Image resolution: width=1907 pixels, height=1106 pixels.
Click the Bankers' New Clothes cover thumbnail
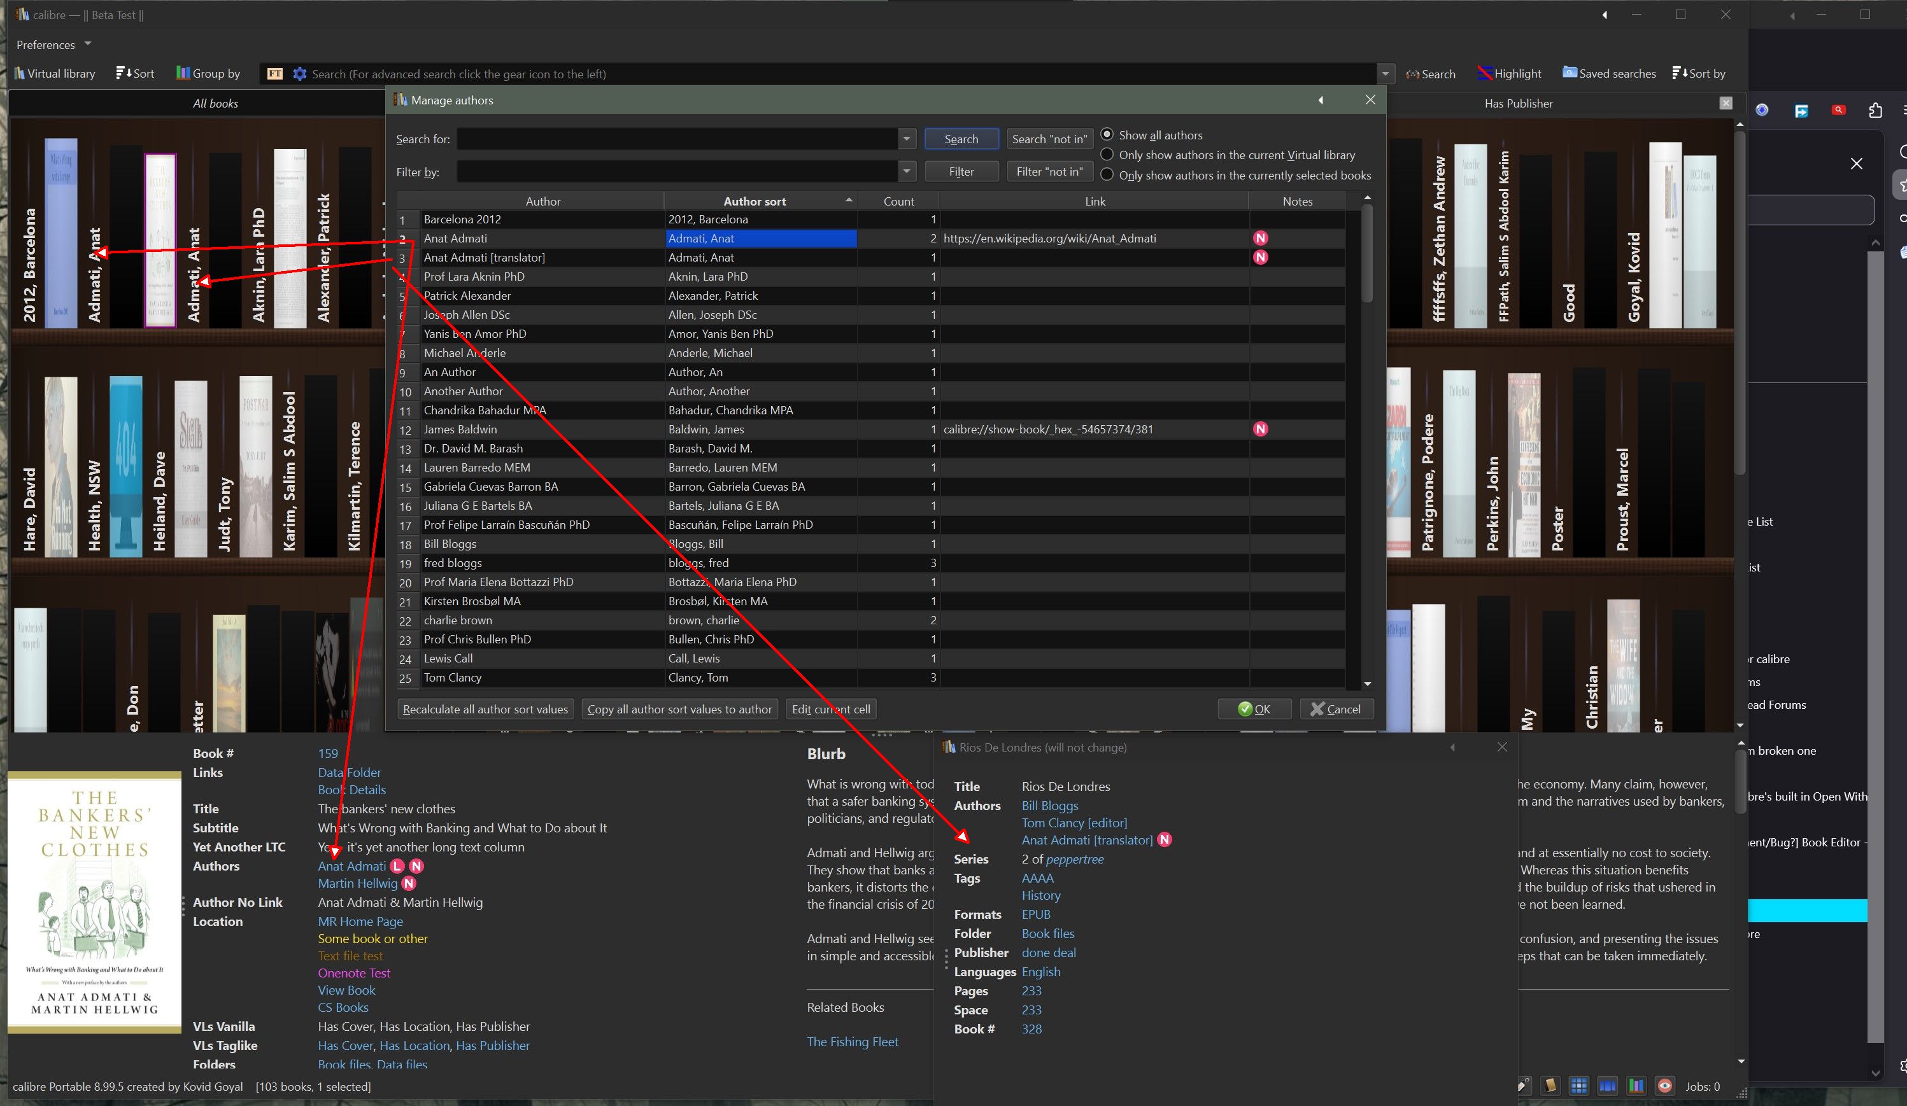point(95,902)
